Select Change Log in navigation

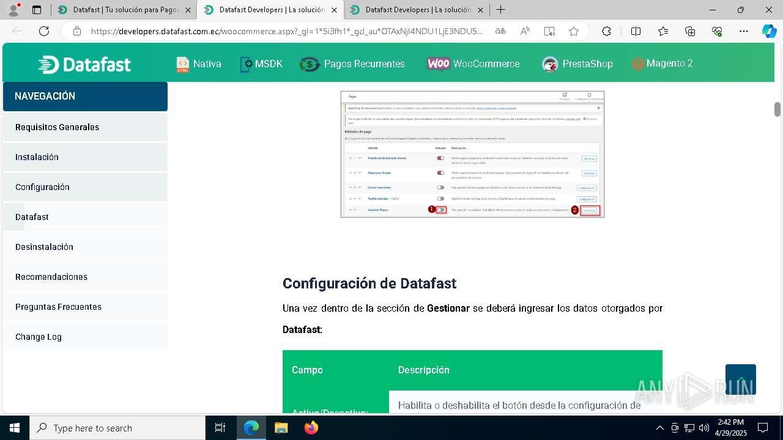85,337
